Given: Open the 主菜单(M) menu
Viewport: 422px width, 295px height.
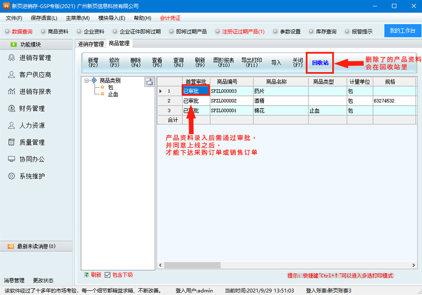Looking at the screenshot, I should (78, 18).
